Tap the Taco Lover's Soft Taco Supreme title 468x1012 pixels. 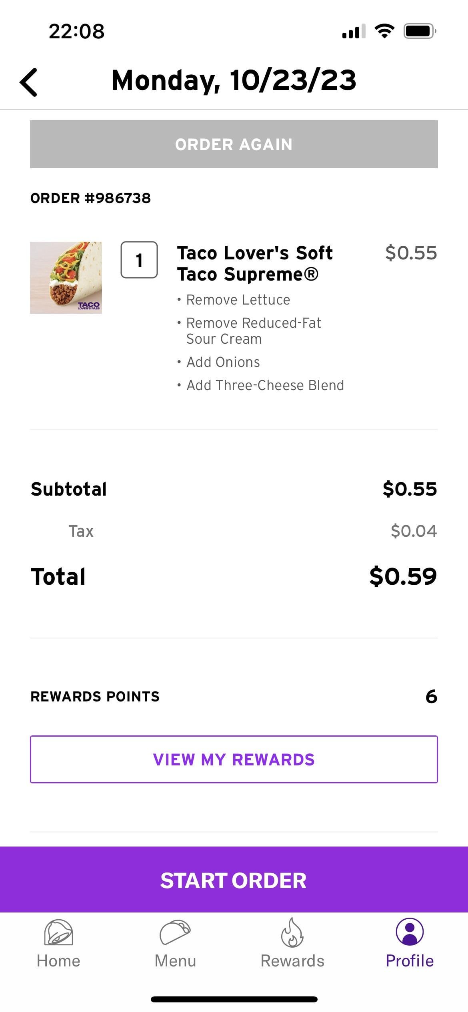(x=255, y=263)
